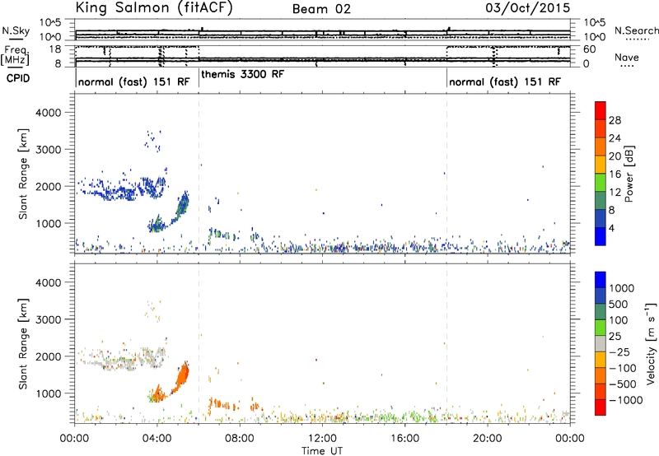Click the 'Nave' legend label
The height and width of the screenshot is (456, 659).
click(627, 58)
